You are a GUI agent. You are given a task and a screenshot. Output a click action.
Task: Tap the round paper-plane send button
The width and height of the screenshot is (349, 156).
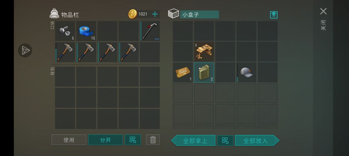click(x=25, y=50)
